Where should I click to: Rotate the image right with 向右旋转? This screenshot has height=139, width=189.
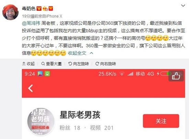click(105, 63)
